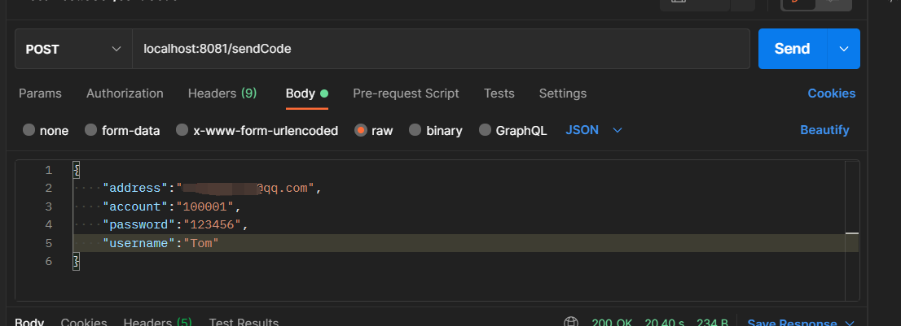Screen dimensions: 901x326
Task: Select the GraphQL body type
Action: [x=513, y=131]
